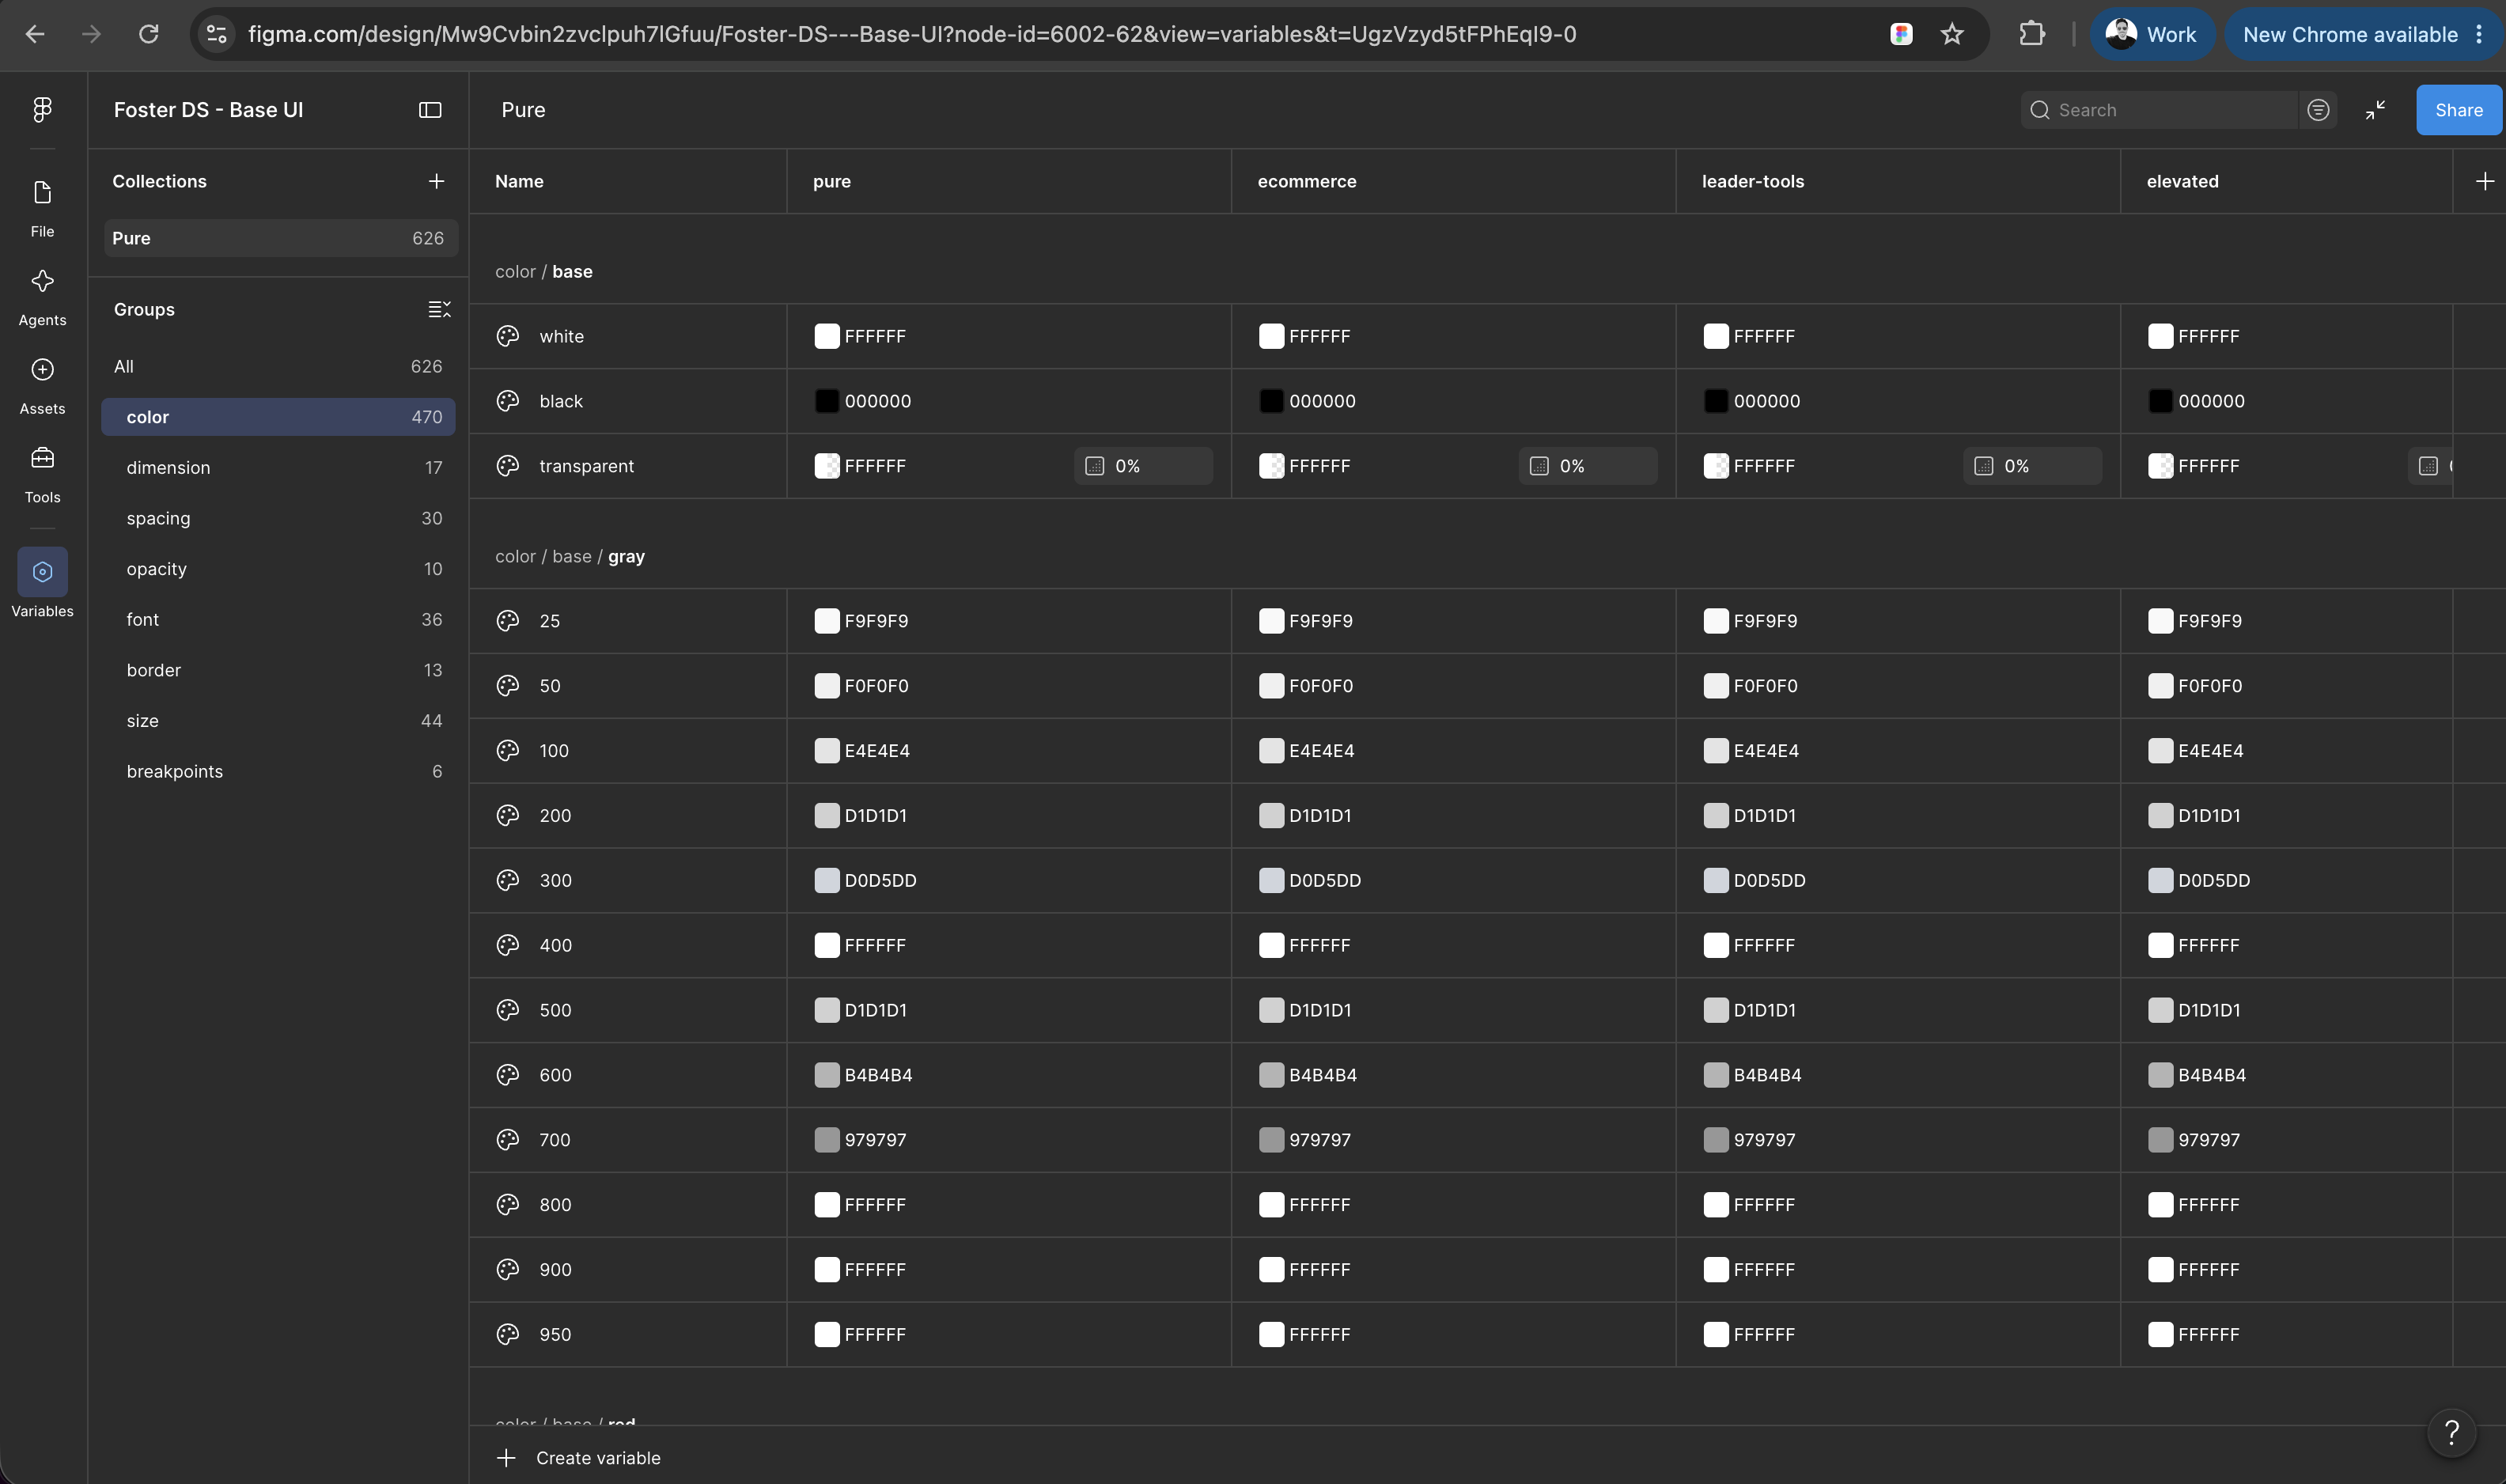Open the Figma main menu logo
This screenshot has height=1484, width=2506.
42,110
